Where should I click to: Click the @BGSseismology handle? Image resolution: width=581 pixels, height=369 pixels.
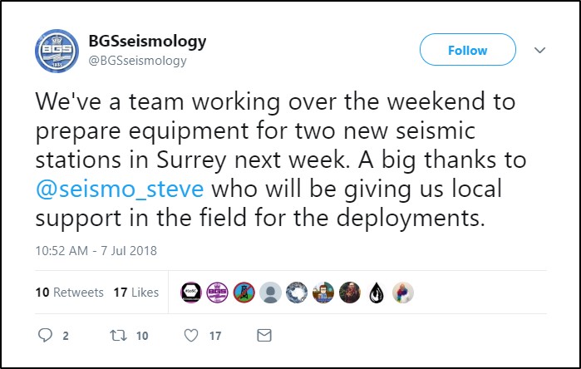pyautogui.click(x=137, y=60)
